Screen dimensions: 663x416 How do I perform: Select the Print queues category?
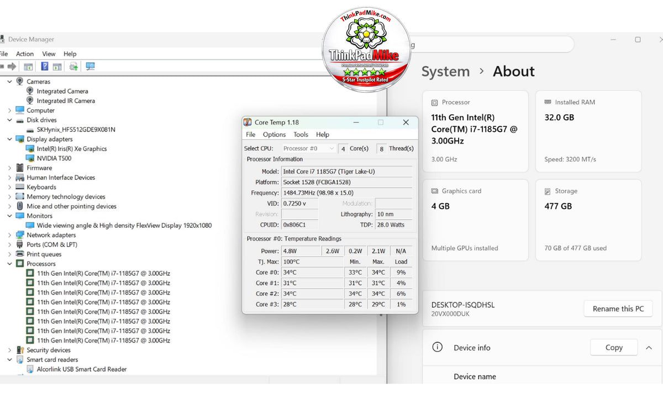(44, 254)
